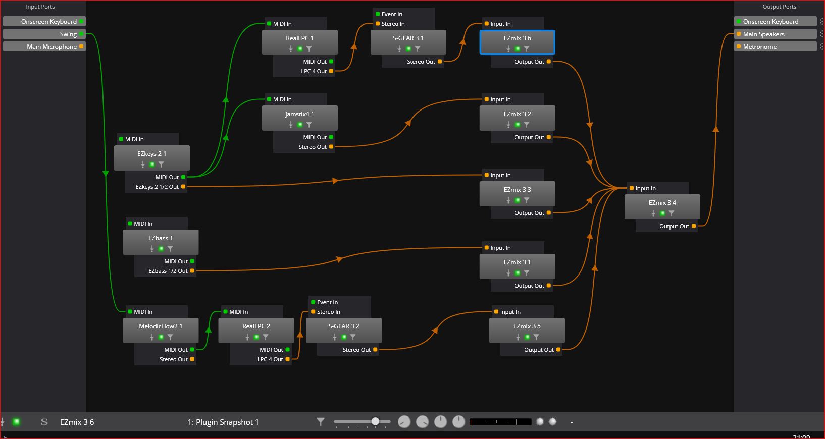This screenshot has width=825, height=439.
Task: Toggle the green bypass LED in bottom bar
Action: 16,422
